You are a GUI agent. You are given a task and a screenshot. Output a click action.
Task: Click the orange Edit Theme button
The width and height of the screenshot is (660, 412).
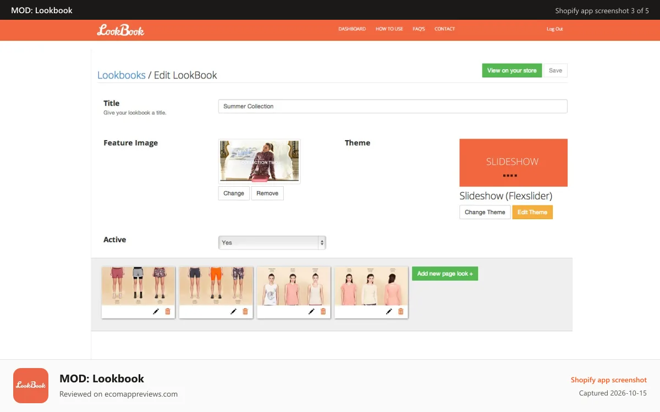(532, 212)
